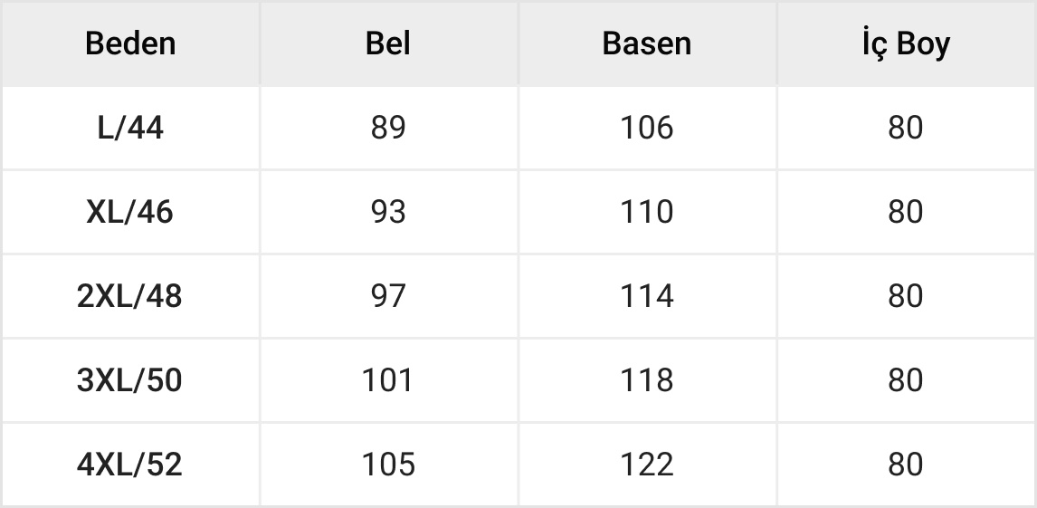This screenshot has width=1037, height=508.
Task: Select waist value 89
Action: pos(388,129)
